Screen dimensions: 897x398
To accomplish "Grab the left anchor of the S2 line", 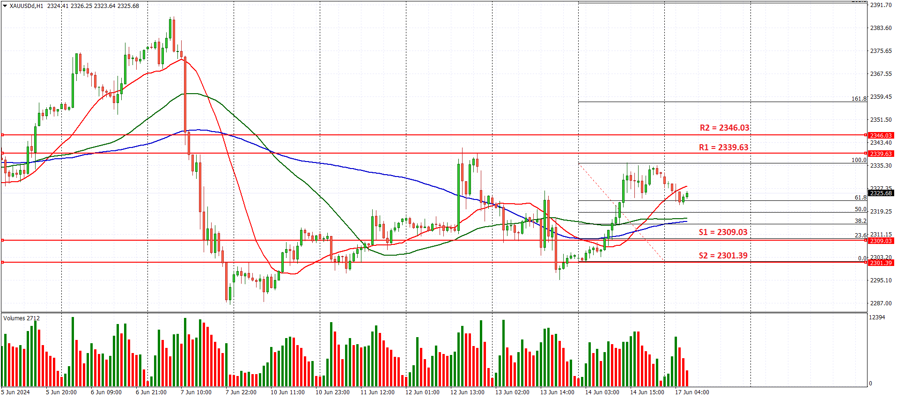I will tap(2, 262).
